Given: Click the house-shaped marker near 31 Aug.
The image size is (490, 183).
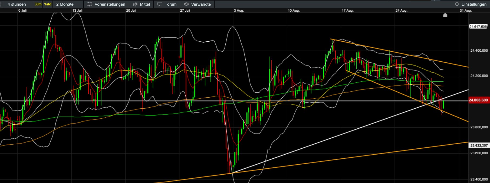Looking at the screenshot, I should (445, 15).
